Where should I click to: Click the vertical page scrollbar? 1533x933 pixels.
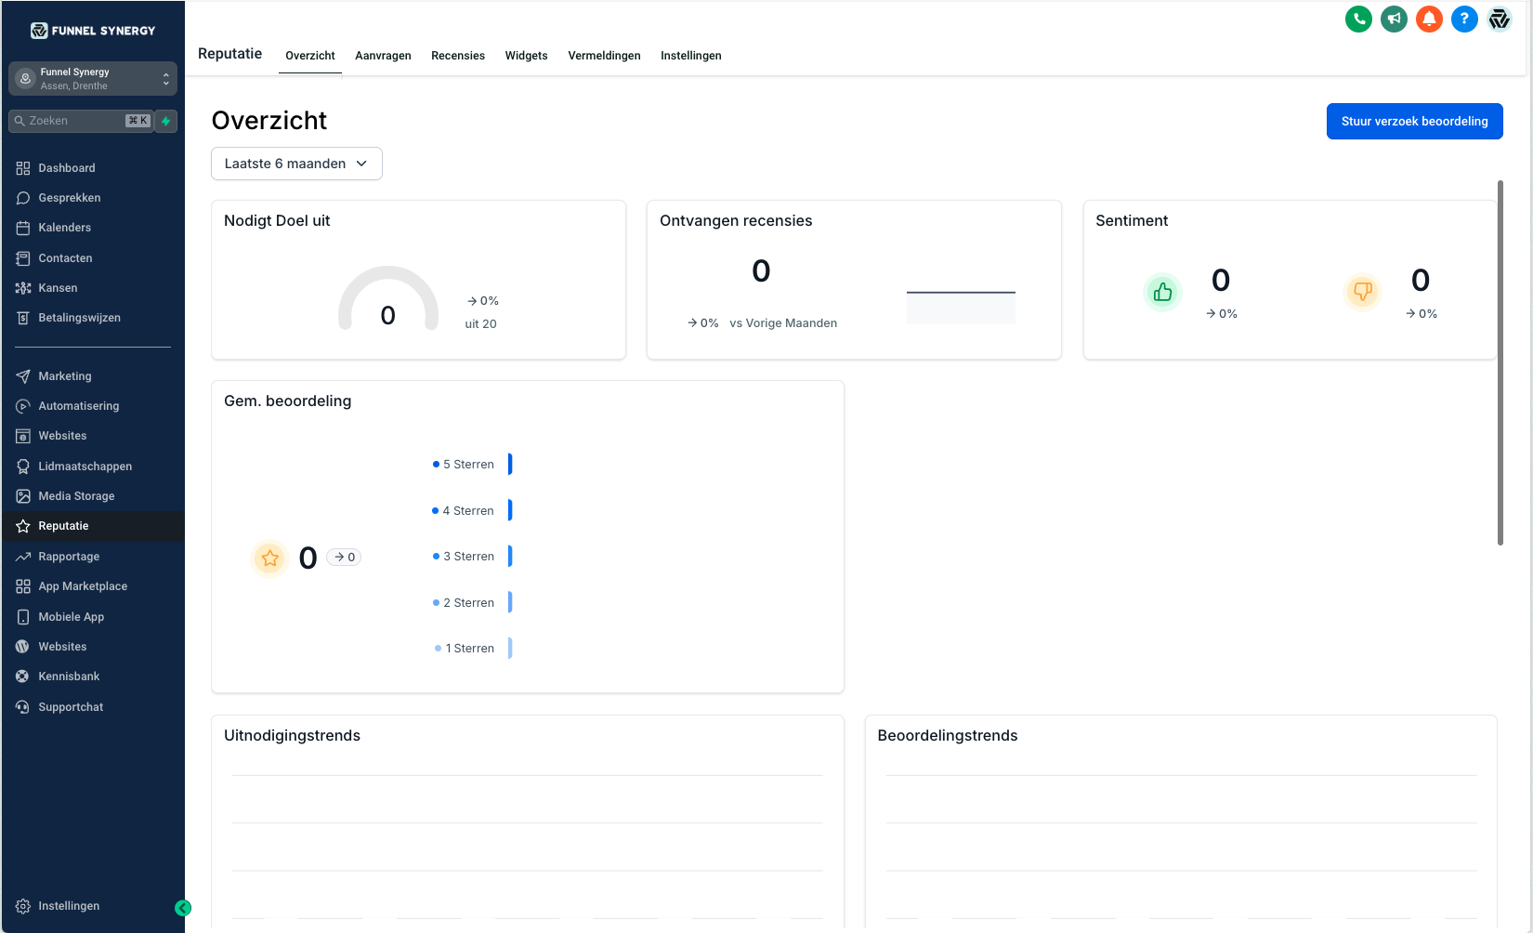point(1500,362)
